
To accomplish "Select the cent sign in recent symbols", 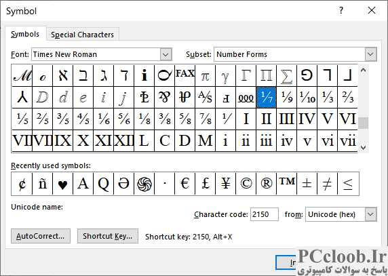I will (22, 184).
